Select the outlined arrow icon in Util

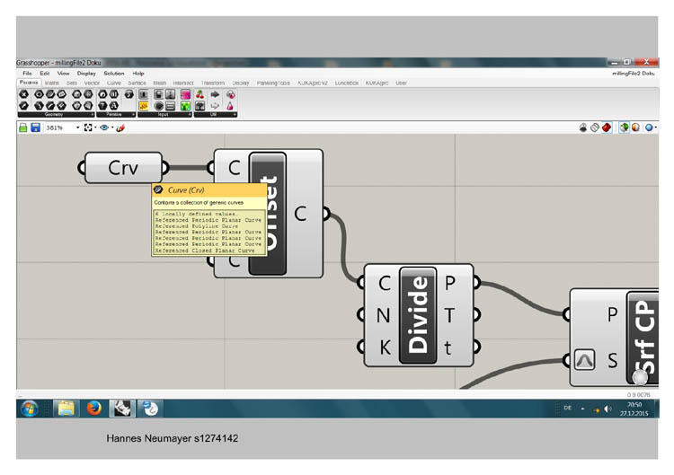pos(215,106)
